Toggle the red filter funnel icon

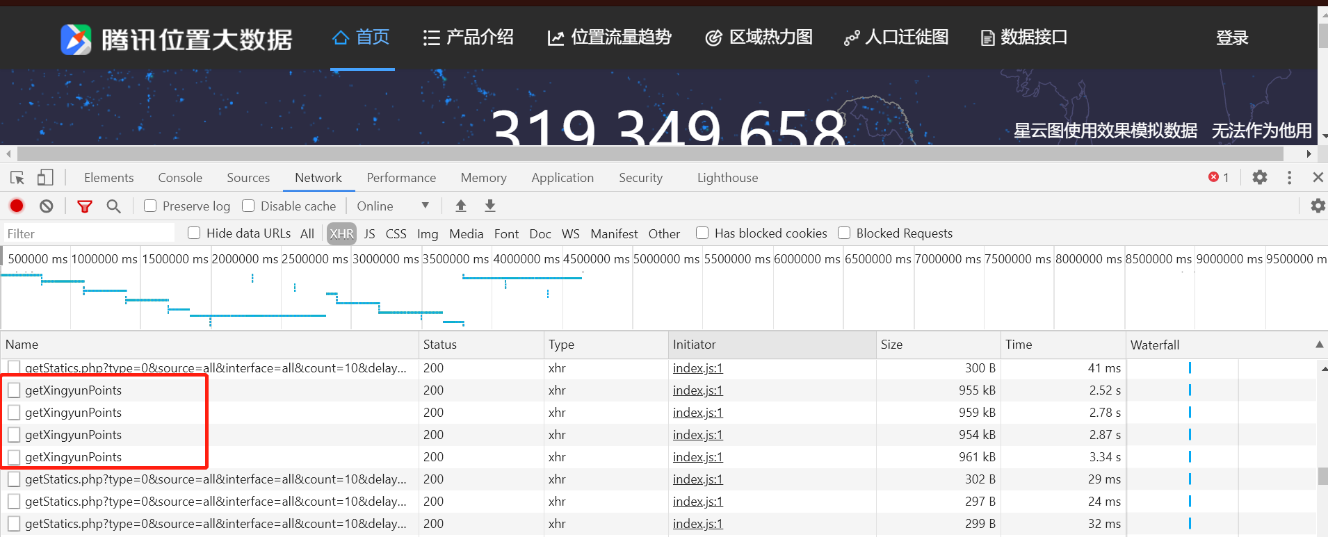[x=85, y=206]
